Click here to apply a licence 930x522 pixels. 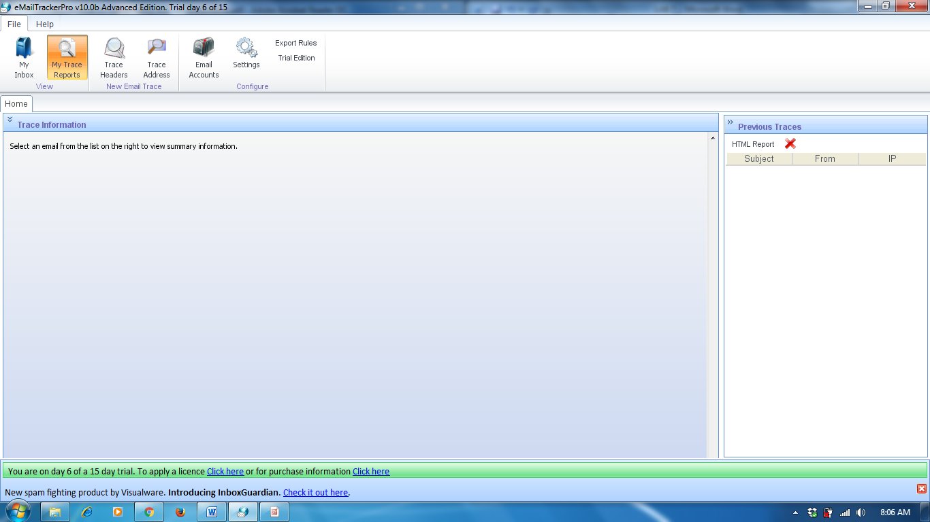[x=225, y=471]
